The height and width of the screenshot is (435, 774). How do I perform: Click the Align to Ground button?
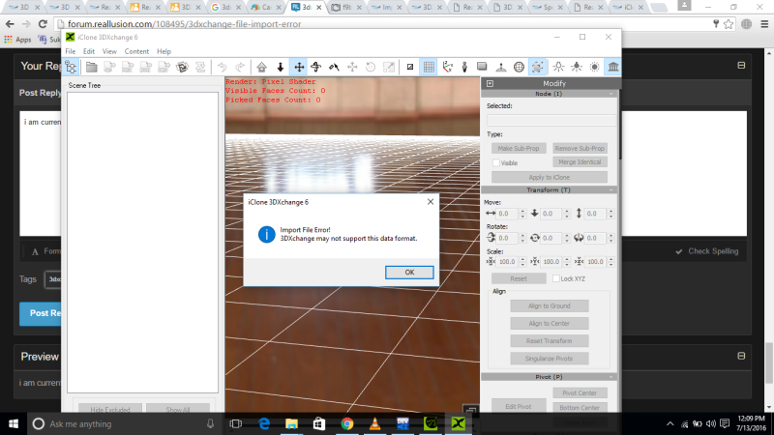tap(547, 306)
